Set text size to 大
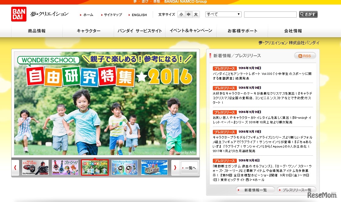This screenshot has height=202, width=341. click(x=196, y=14)
